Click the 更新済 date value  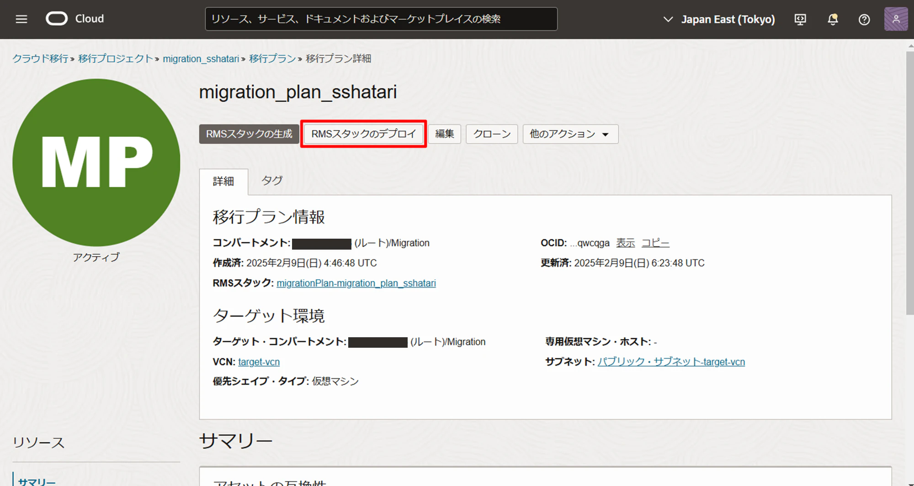coord(639,263)
